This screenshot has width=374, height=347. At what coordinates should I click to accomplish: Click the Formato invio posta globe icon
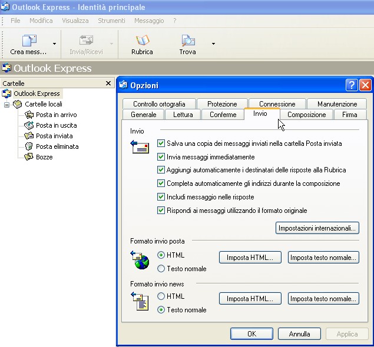pyautogui.click(x=140, y=260)
